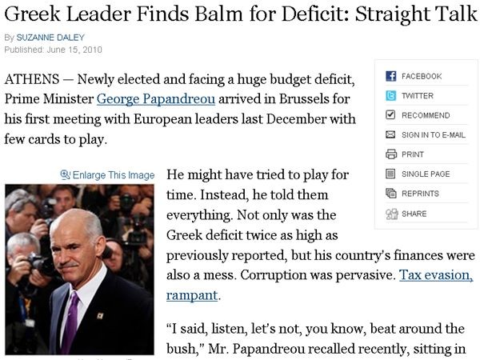Screen dimensions: 480x360
Task: Click the Reprints icon
Action: coord(390,193)
